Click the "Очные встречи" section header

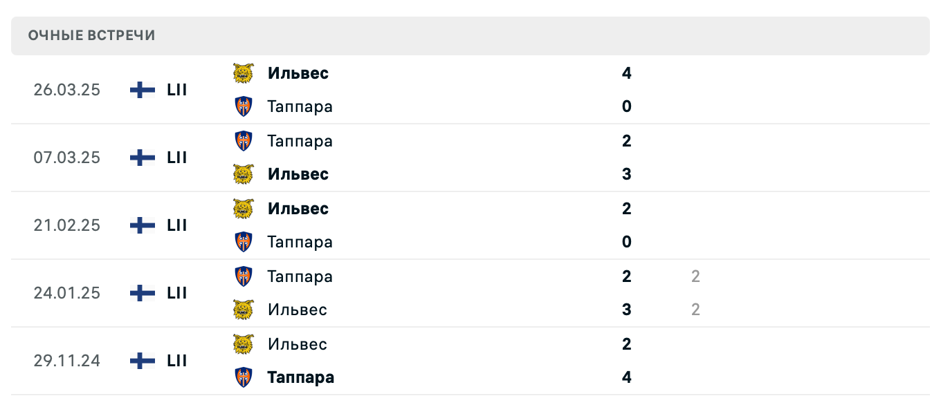(x=92, y=36)
